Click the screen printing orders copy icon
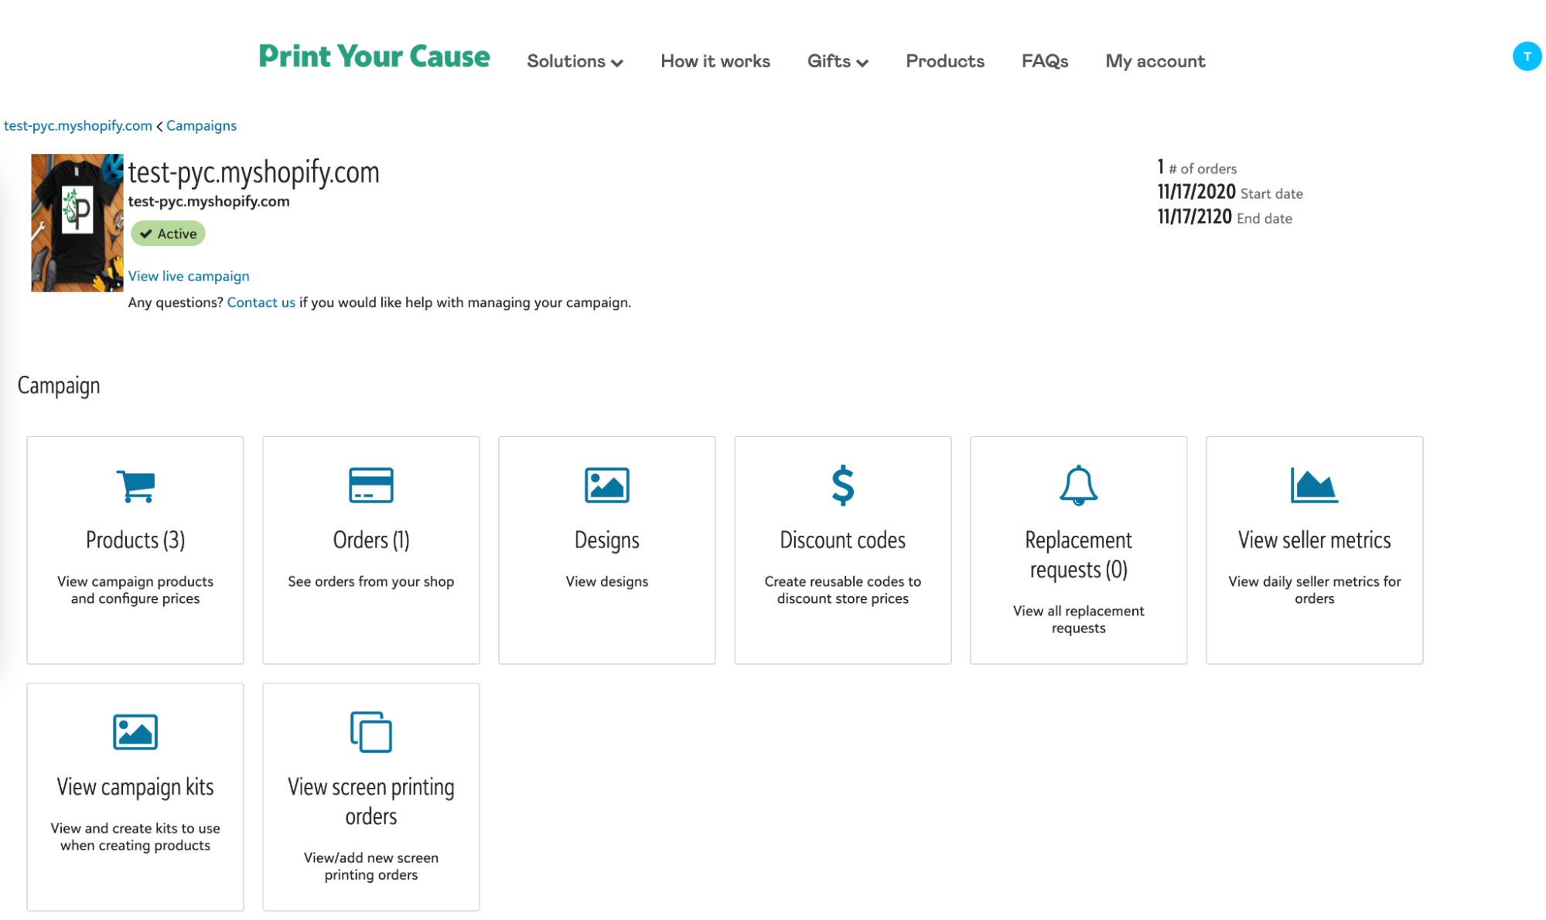 [x=371, y=732]
